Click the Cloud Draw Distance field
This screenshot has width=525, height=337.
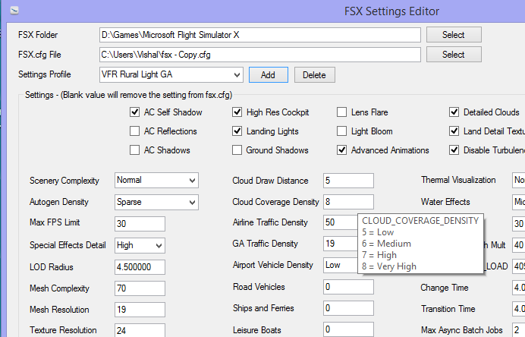348,181
